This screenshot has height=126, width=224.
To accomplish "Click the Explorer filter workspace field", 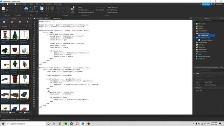I will tap(208, 21).
